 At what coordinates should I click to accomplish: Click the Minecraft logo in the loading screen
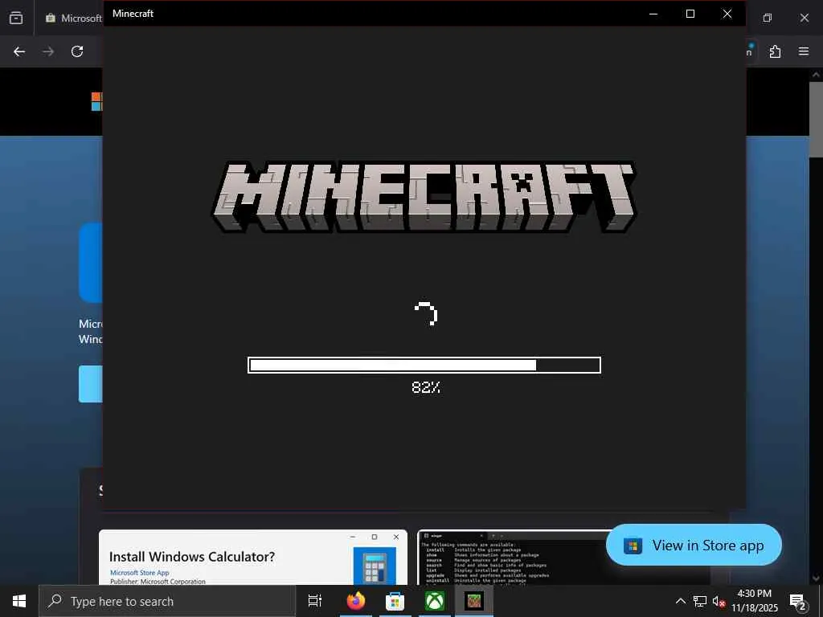point(424,197)
